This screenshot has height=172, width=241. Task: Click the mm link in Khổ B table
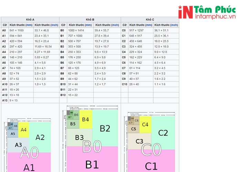pos(88,25)
